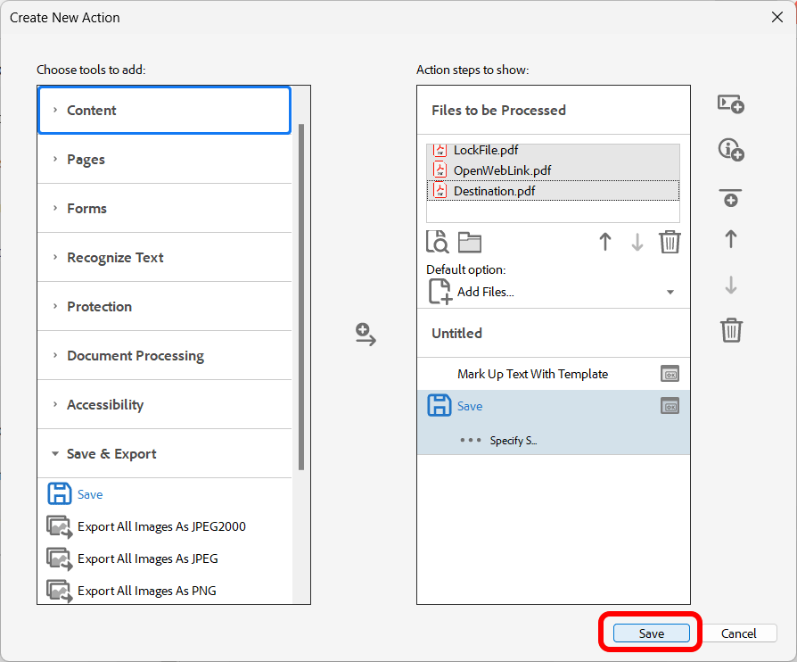Toggle prompt user for Mark Up Text step
This screenshot has height=662, width=797.
pos(670,374)
